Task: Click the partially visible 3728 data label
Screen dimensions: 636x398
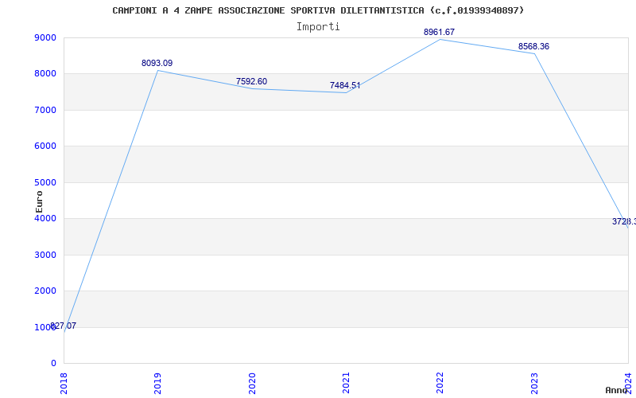Action: point(624,222)
